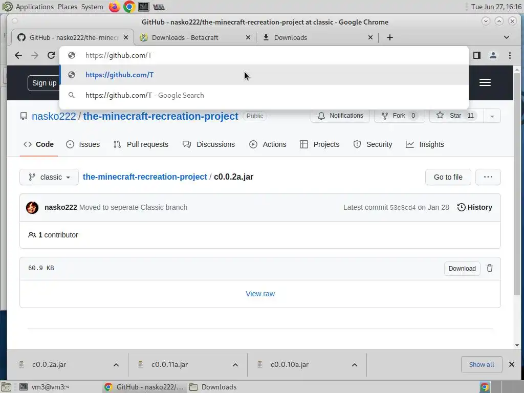Click the Sign up button
The image size is (524, 393).
click(x=44, y=83)
